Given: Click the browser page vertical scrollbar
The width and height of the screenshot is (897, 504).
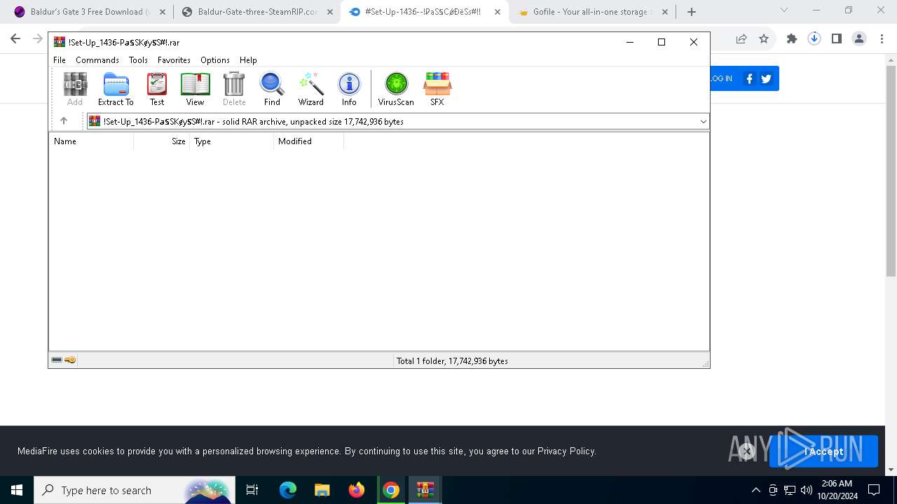Looking at the screenshot, I should pyautogui.click(x=891, y=171).
